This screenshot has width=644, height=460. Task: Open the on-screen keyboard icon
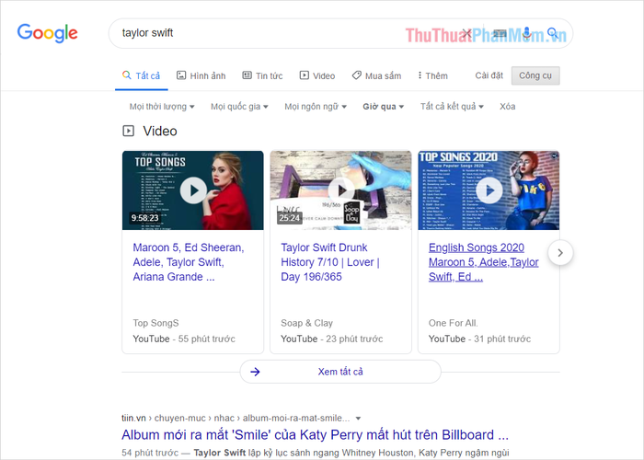pos(500,33)
